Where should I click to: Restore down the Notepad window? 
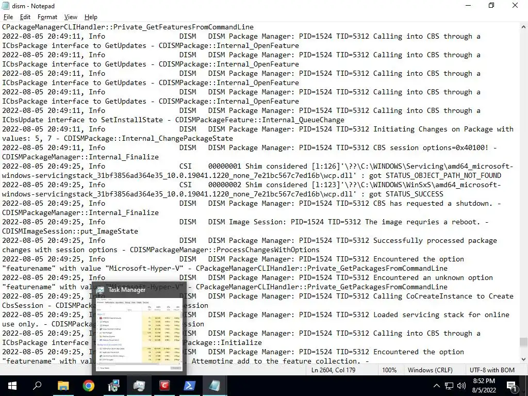(491, 6)
